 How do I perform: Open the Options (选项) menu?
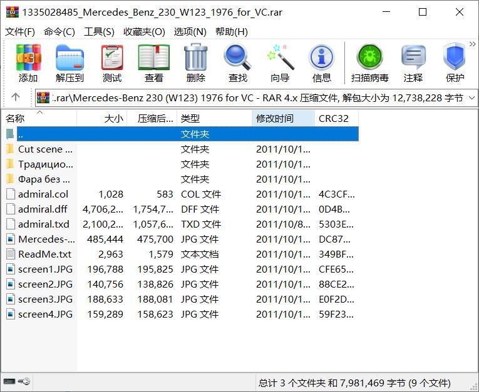click(x=190, y=32)
